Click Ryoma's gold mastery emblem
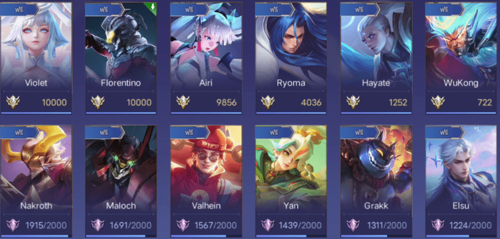Viewport: 500px width, 239px height. pos(268,103)
